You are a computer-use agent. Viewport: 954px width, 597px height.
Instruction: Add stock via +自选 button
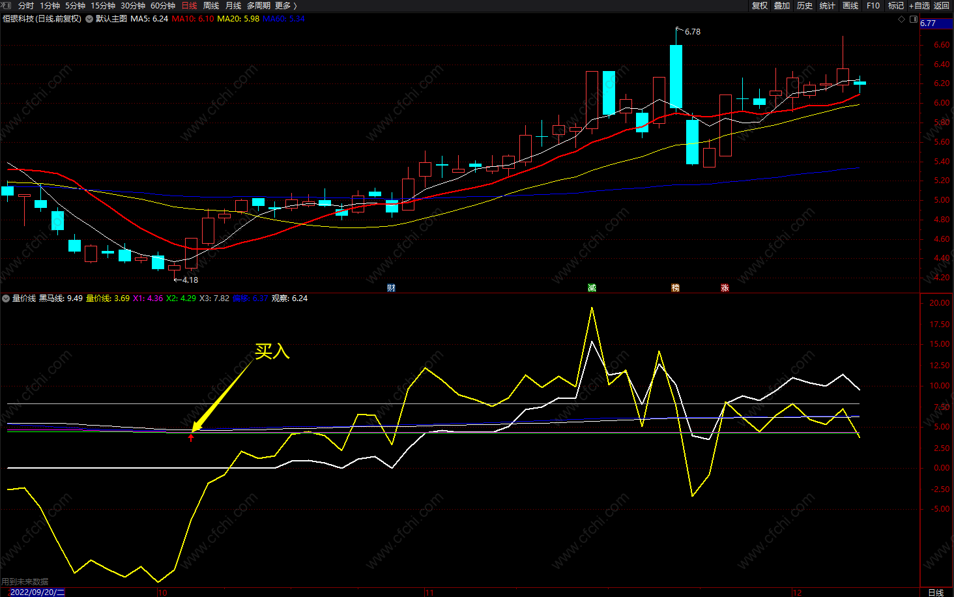coord(919,5)
